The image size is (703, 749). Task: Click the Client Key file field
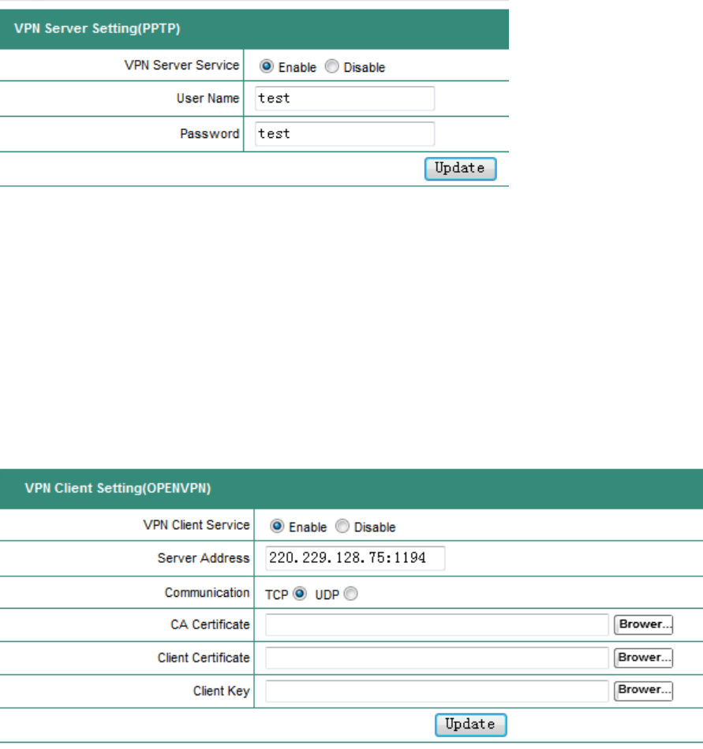click(x=437, y=691)
